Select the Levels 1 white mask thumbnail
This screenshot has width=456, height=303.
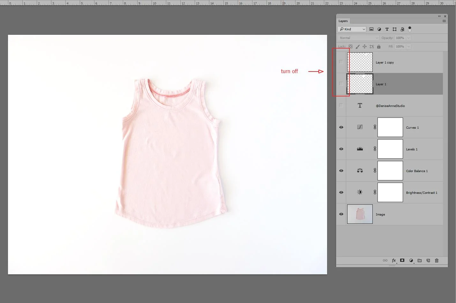click(390, 149)
